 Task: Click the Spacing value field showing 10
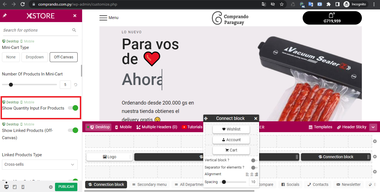pos(253,182)
